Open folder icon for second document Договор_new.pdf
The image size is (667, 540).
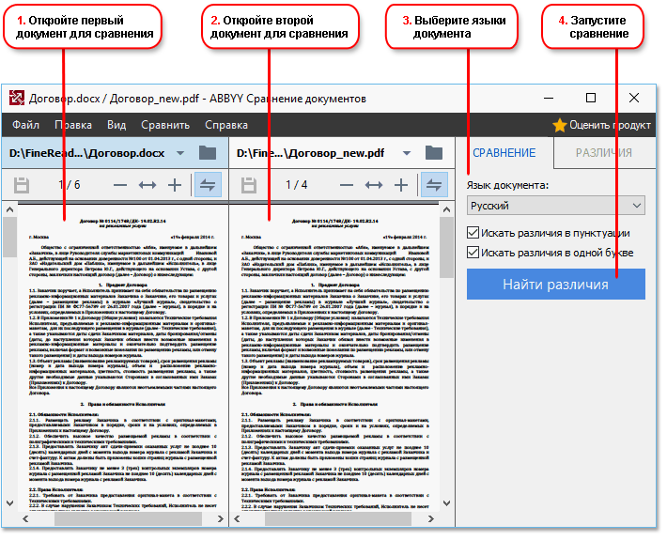434,153
